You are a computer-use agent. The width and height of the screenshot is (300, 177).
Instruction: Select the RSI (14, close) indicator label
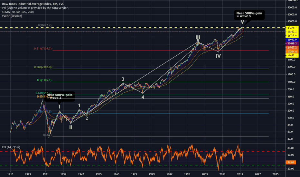tap(11, 147)
